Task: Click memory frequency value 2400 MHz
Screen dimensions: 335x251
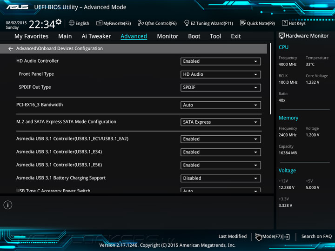Action: [x=288, y=135]
